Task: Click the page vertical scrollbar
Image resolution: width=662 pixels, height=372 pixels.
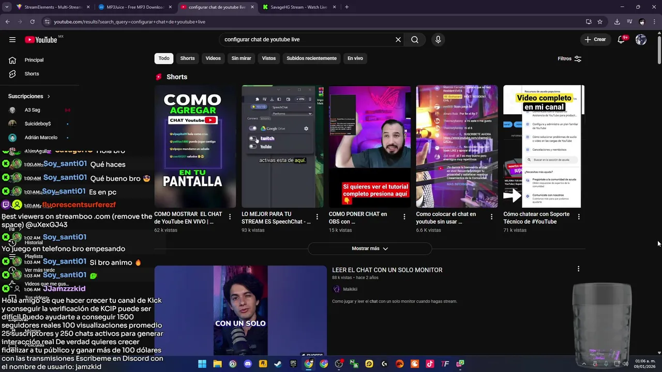Action: (659, 49)
